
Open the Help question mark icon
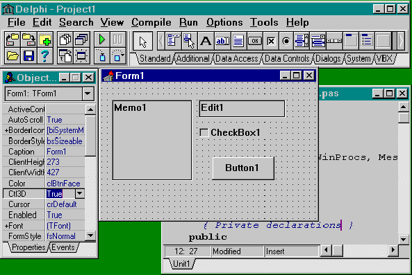tap(44, 56)
